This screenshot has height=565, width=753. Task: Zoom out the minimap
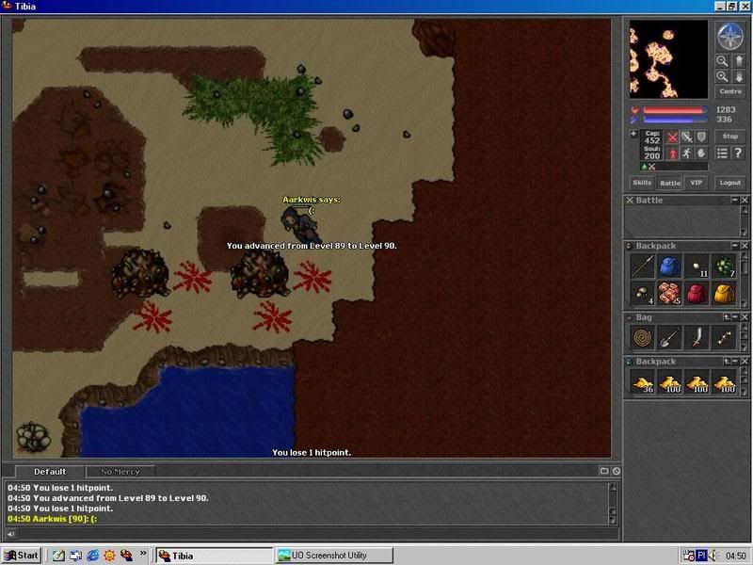pyautogui.click(x=722, y=60)
